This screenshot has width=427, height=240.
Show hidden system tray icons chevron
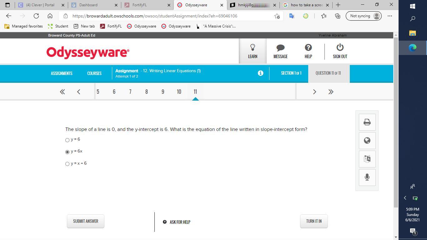pos(405,198)
